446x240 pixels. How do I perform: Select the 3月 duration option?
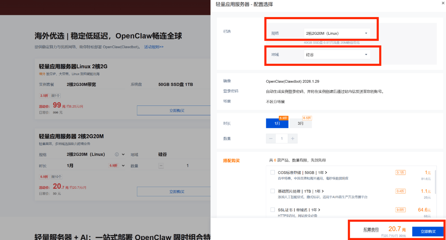[x=300, y=123]
